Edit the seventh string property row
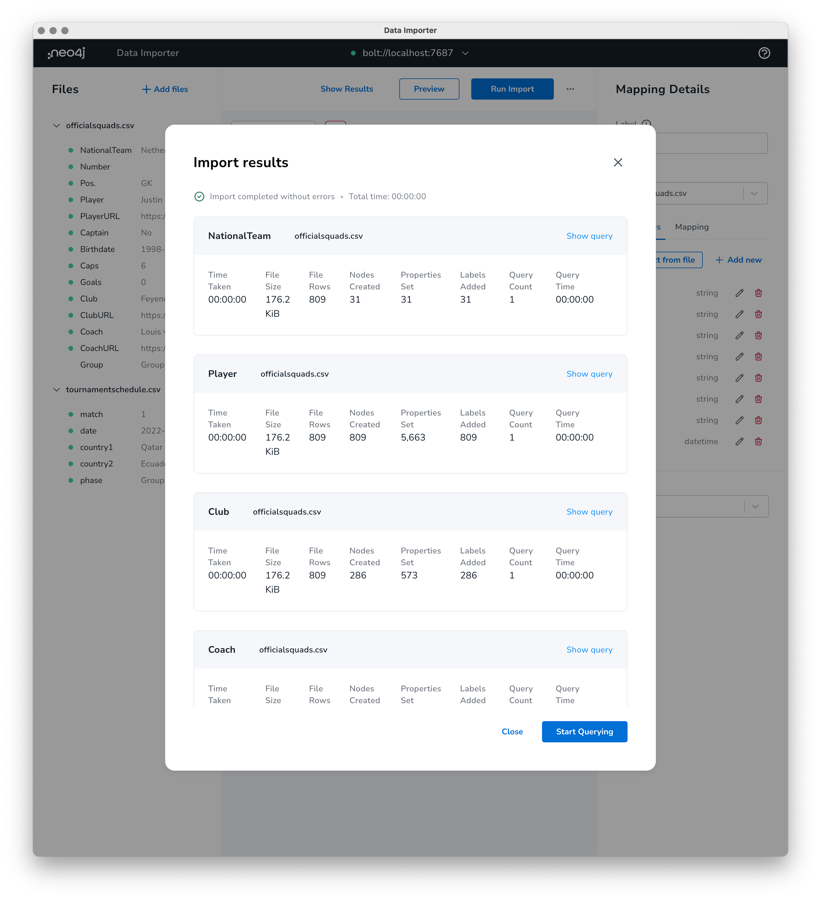This screenshot has width=821, height=900. tap(739, 420)
